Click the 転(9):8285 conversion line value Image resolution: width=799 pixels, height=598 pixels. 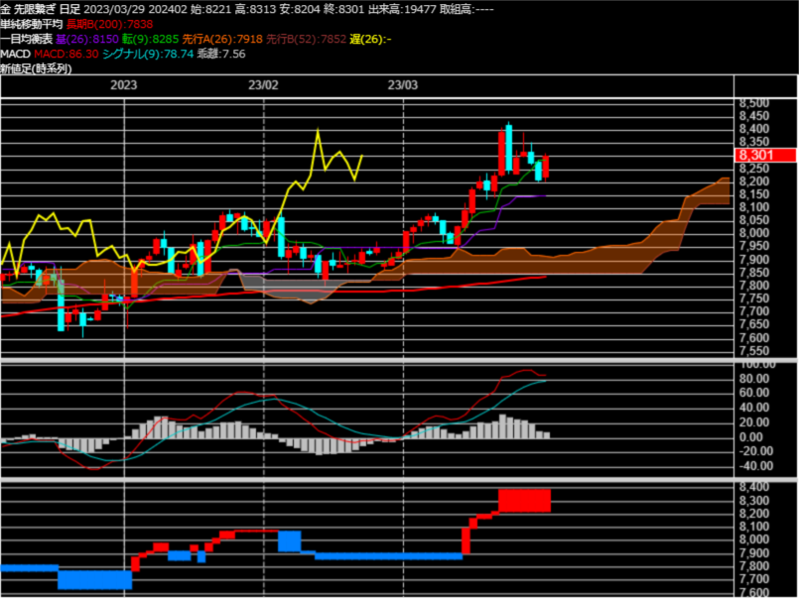tap(150, 40)
